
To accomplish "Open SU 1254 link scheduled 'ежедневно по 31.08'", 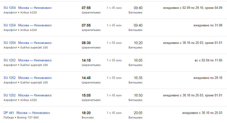I will tap(10, 25).
